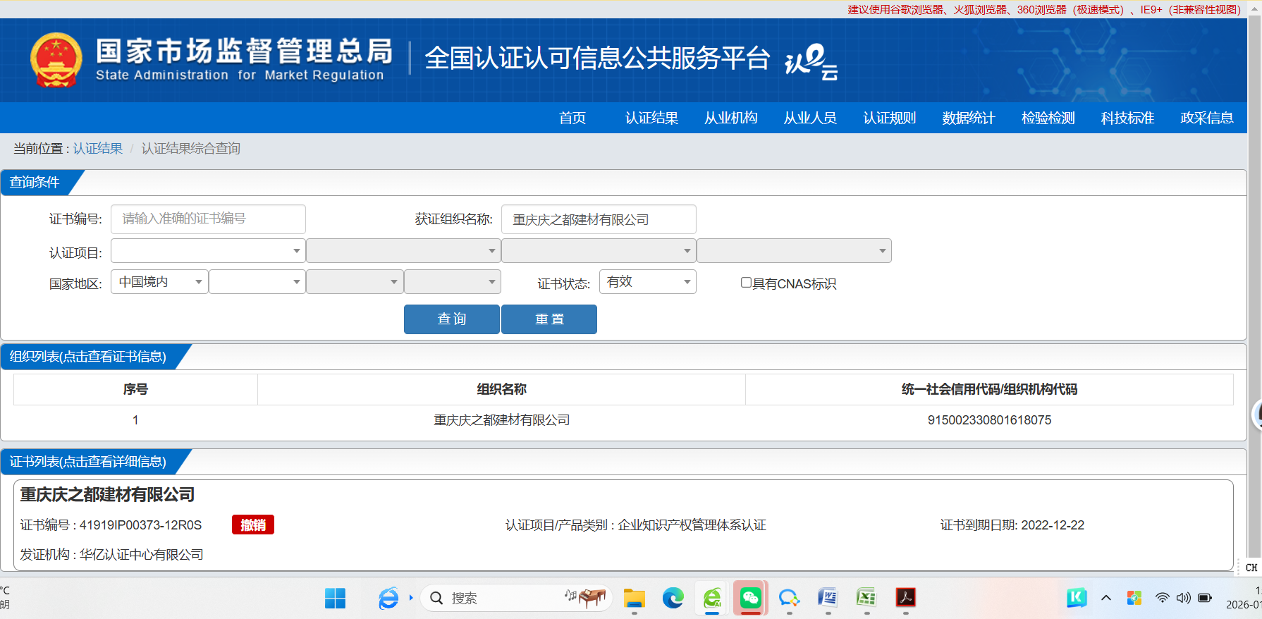Enable the 具有CNAS标识 checkbox
This screenshot has width=1262, height=619.
point(746,283)
